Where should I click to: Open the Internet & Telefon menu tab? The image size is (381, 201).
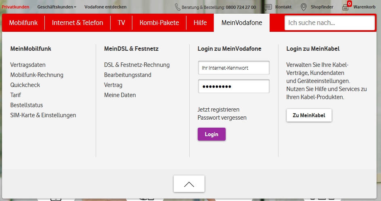pyautogui.click(x=77, y=23)
